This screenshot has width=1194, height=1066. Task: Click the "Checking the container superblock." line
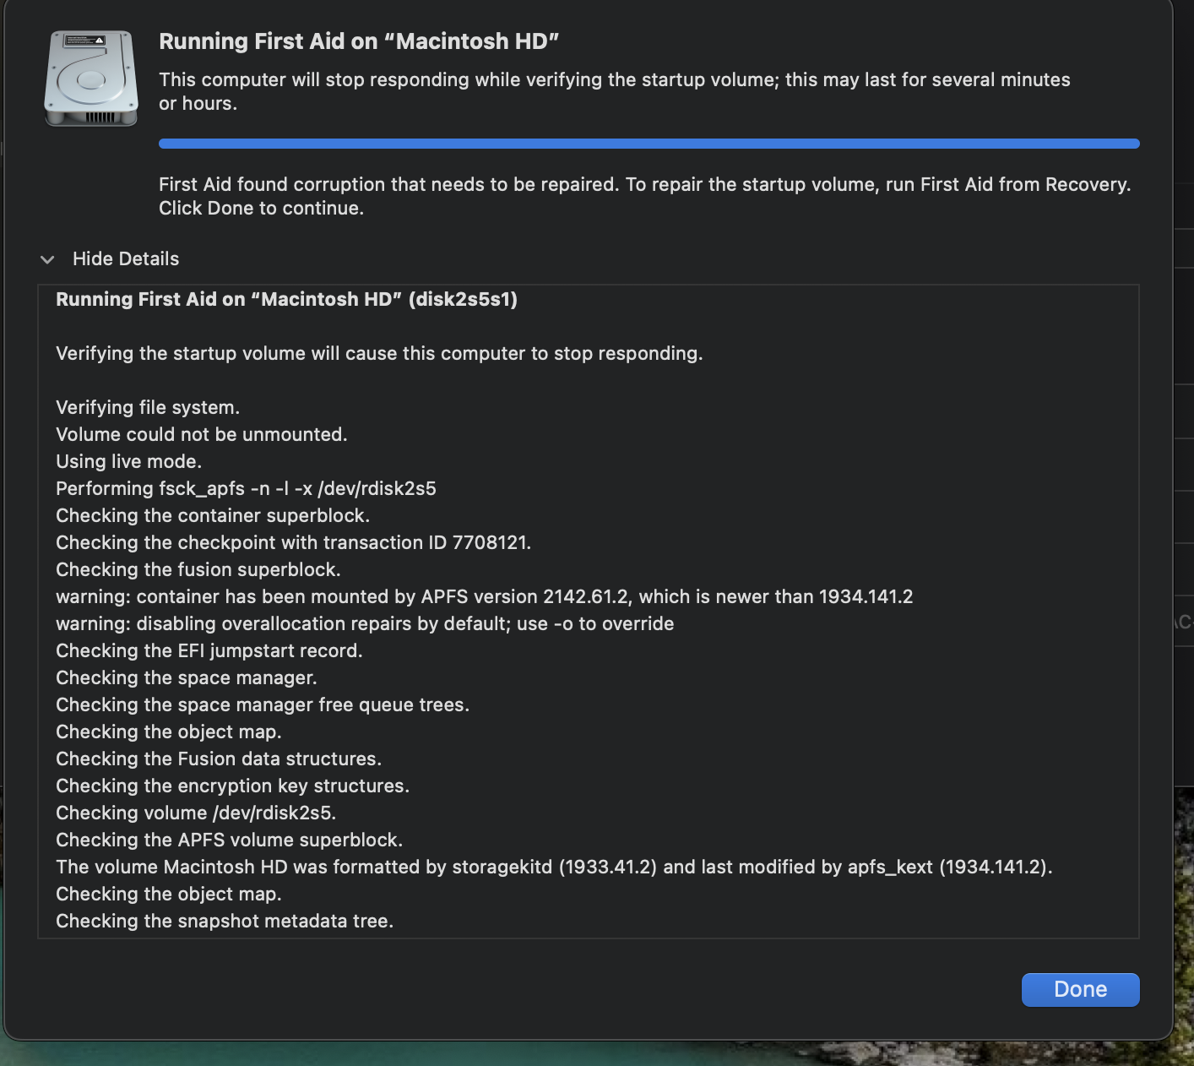point(213,515)
